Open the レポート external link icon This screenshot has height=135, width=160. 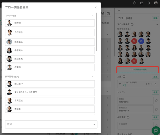(x=155, y=84)
